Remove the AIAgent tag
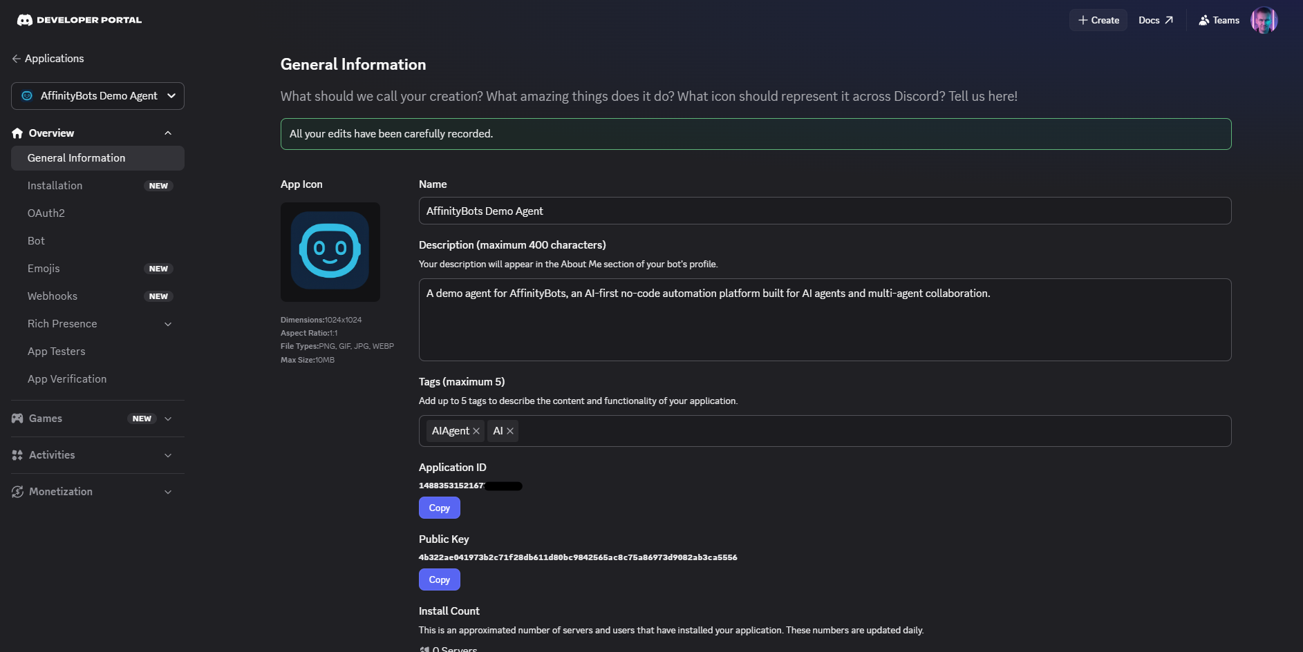Image resolution: width=1303 pixels, height=652 pixels. 476,430
